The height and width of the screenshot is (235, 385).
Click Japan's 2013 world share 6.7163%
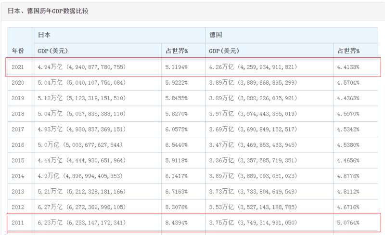[176, 192]
